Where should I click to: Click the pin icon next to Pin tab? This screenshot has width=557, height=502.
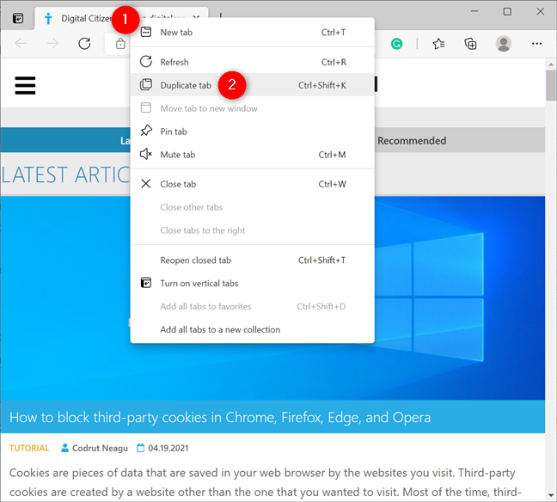(x=146, y=131)
